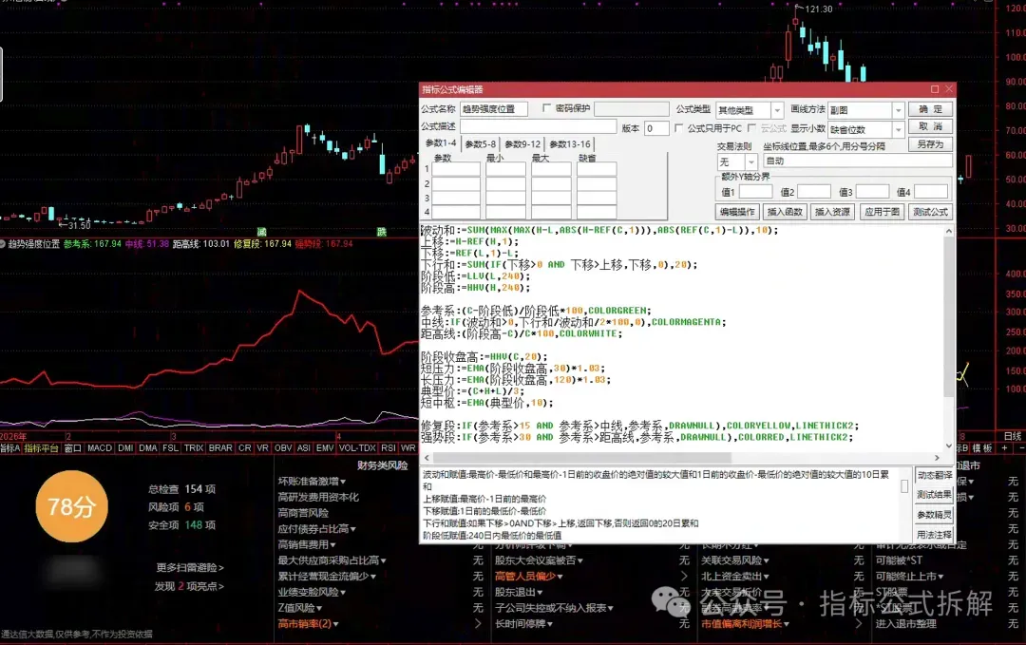Expand the 业绩变脸风险 item
Screen dimensions: 1026x645
pyautogui.click(x=312, y=592)
